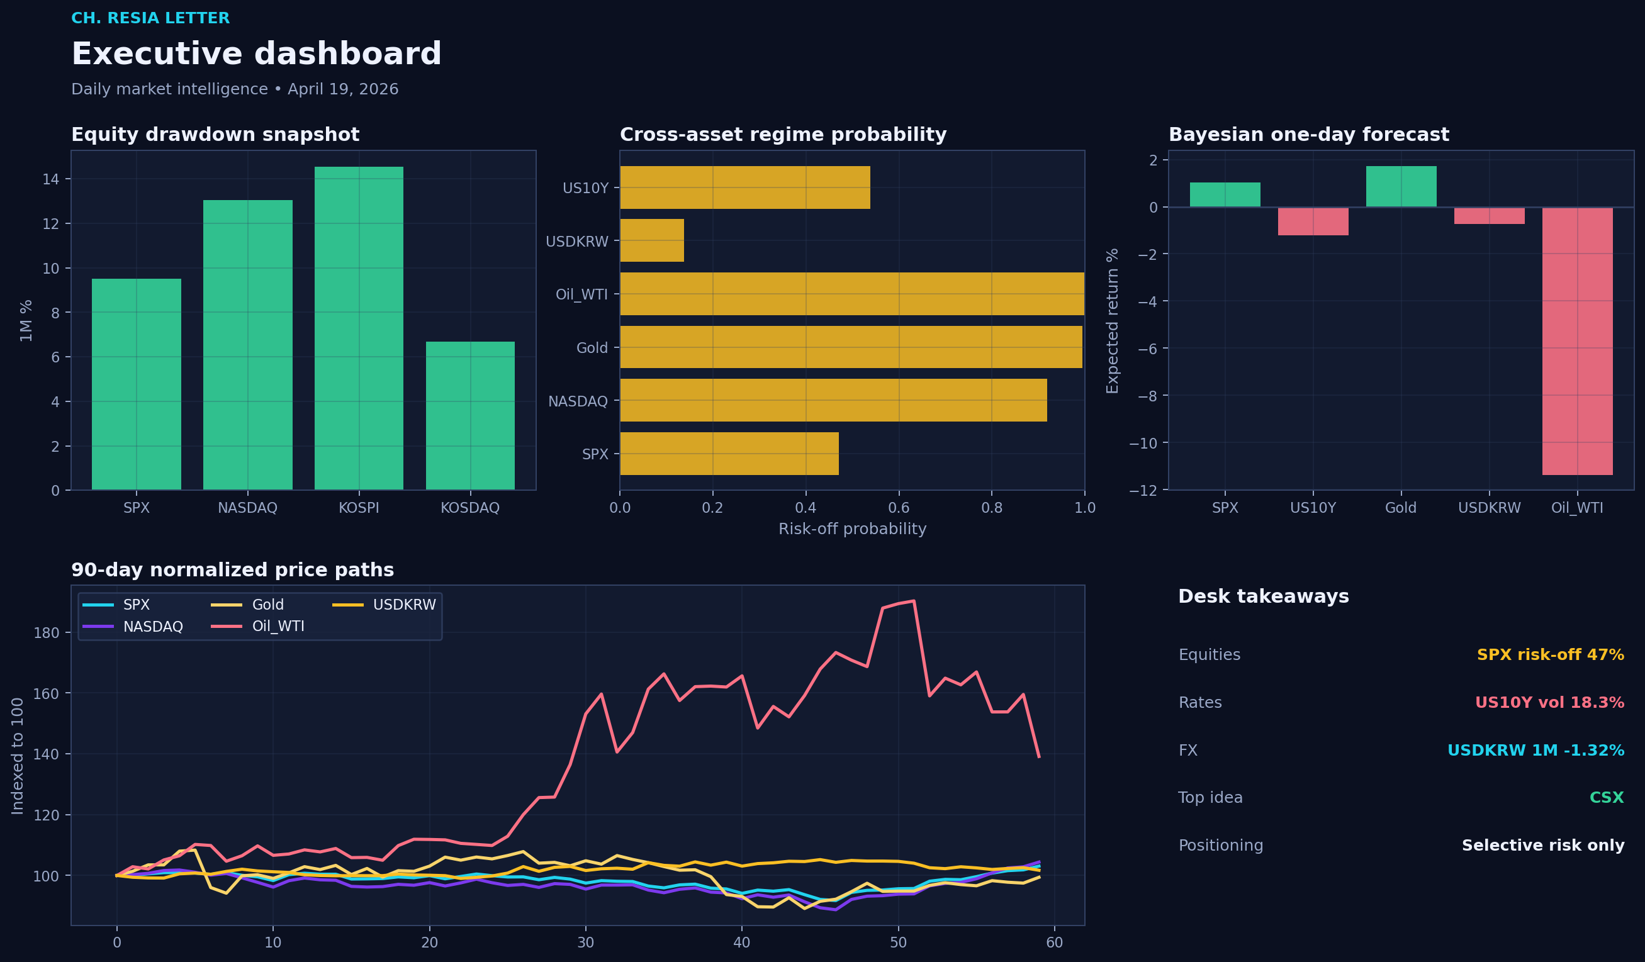The width and height of the screenshot is (1645, 962).
Task: Click the 'CSX' top idea value
Action: tap(1607, 798)
